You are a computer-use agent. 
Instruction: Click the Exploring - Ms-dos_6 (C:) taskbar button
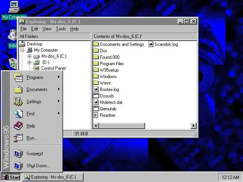(53, 177)
